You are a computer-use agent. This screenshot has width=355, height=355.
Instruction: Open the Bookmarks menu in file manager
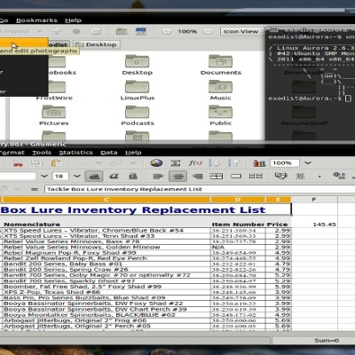(36, 20)
